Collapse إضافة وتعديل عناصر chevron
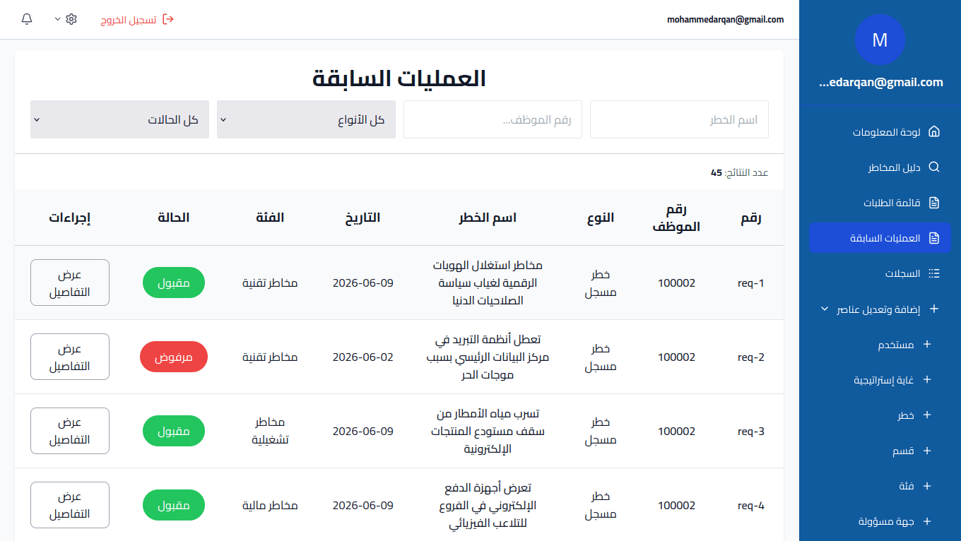Viewport: 961px width, 541px height. click(825, 309)
